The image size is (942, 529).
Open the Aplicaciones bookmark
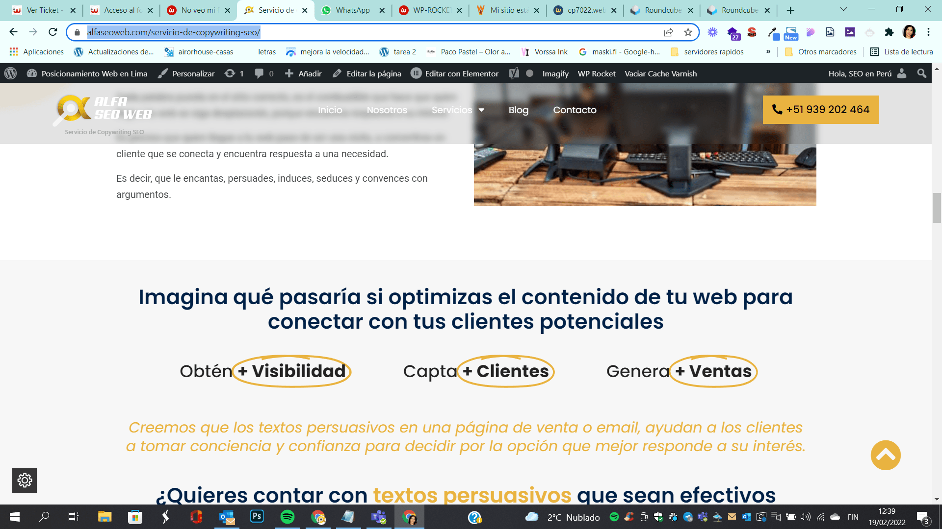(x=37, y=52)
